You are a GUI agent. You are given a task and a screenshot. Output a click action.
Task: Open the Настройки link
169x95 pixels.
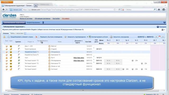56,18
